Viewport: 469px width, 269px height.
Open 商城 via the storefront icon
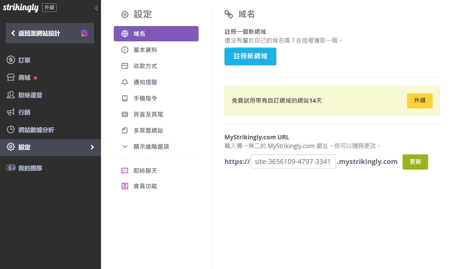tap(10, 77)
